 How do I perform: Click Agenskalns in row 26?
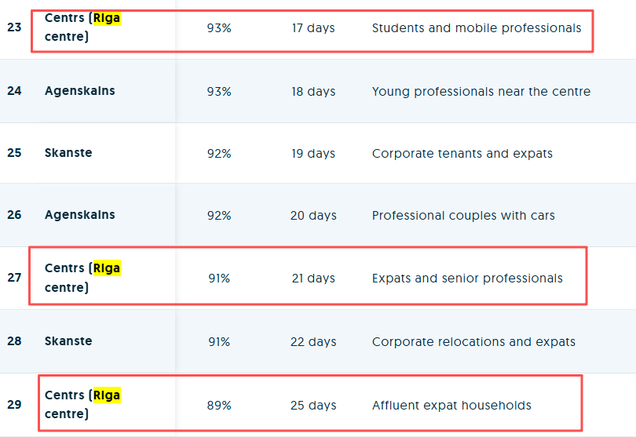point(80,215)
